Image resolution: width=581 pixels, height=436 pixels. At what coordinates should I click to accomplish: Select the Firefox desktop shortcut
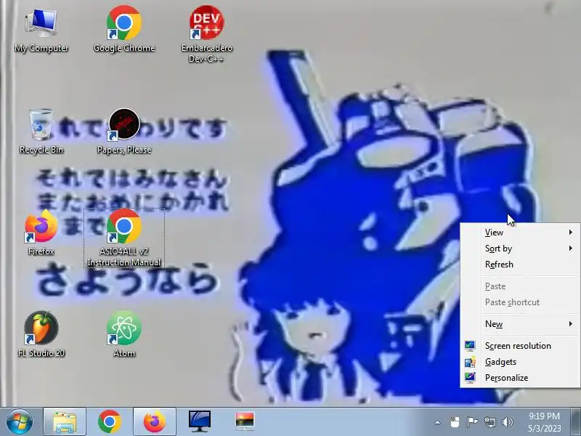pyautogui.click(x=41, y=233)
